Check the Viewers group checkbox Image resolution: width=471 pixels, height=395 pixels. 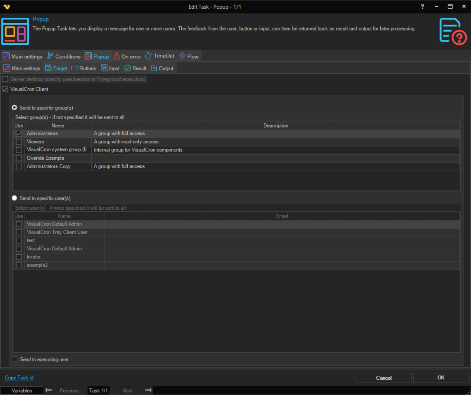click(x=19, y=142)
